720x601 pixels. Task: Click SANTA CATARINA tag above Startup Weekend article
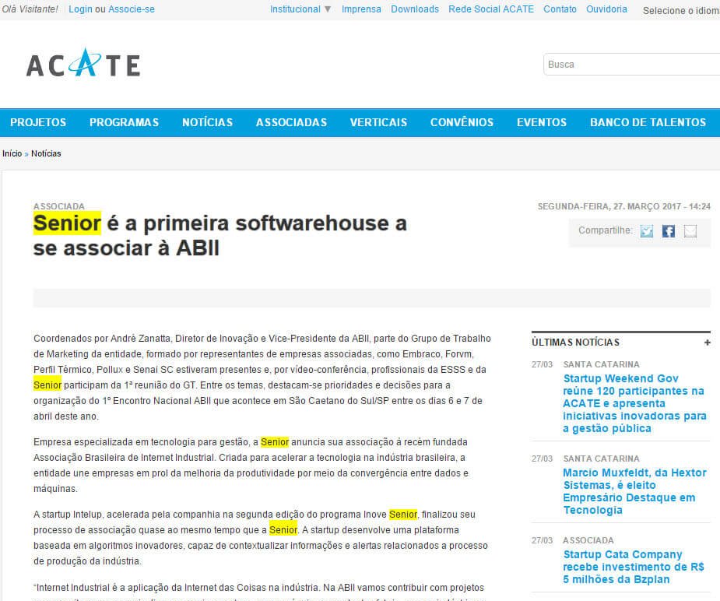pyautogui.click(x=601, y=364)
